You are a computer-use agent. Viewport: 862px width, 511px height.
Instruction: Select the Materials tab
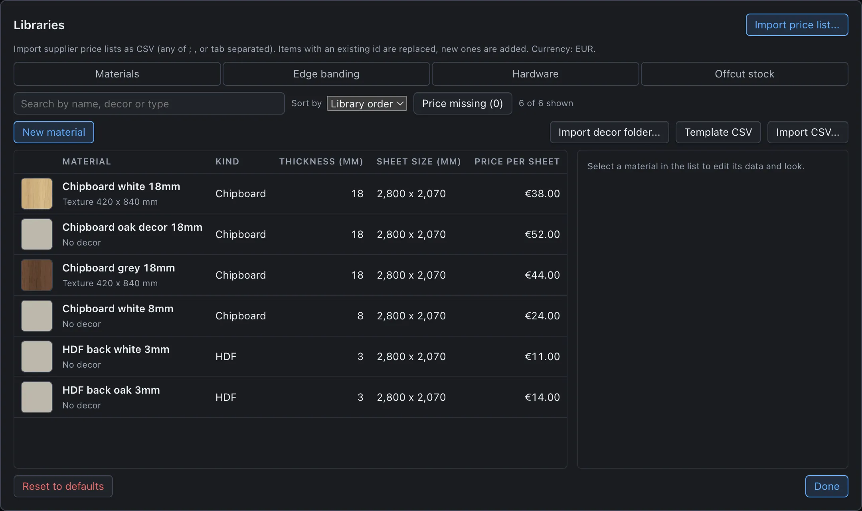117,74
